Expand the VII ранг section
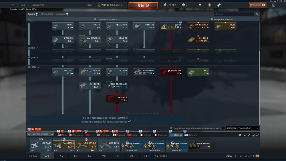 click(33, 57)
